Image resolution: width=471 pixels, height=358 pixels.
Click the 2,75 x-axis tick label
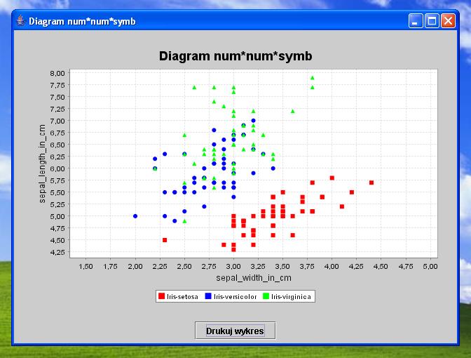[209, 266]
